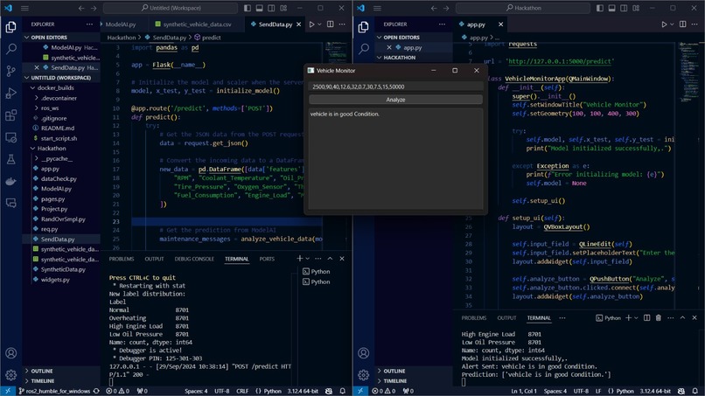Open Search view in left window activity bar
Image resolution: width=705 pixels, height=396 pixels.
point(11,49)
